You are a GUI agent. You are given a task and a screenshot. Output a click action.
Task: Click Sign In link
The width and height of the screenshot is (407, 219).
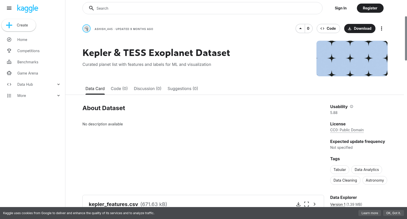click(x=341, y=8)
